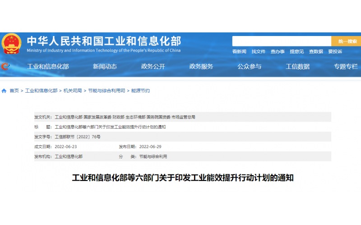The height and width of the screenshot is (225, 361).
Task: Click 机关司局 breadcrumb link
Action: (x=73, y=91)
